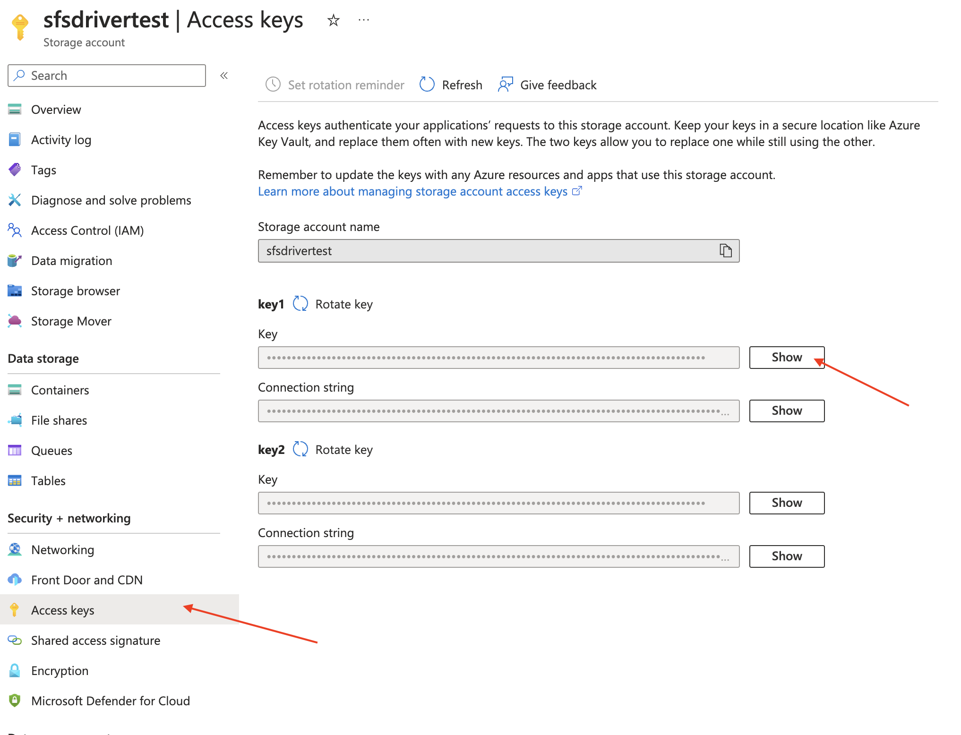Open the Encryption page
Screen dimensions: 961x735
click(60, 671)
